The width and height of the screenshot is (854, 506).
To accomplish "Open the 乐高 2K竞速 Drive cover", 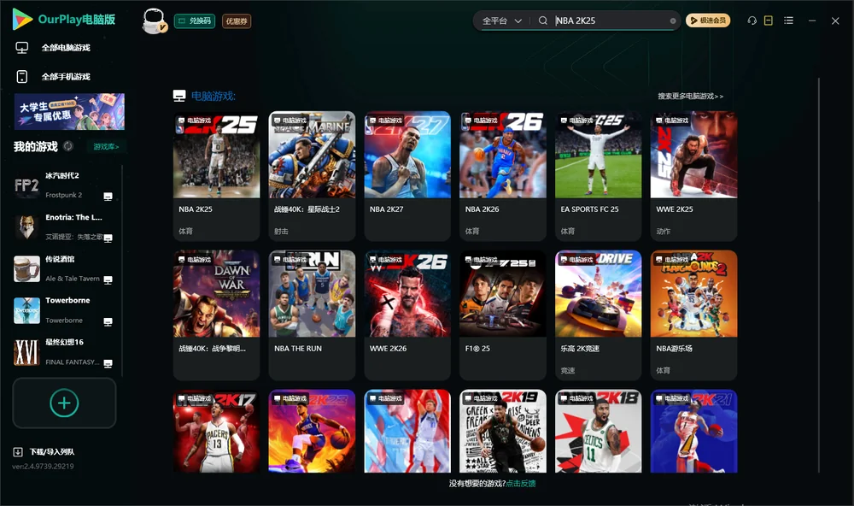I will pos(598,293).
